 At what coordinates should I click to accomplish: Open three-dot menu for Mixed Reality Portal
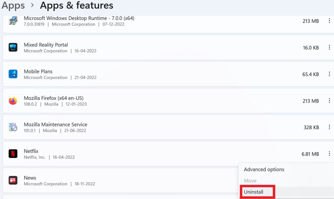tap(329, 47)
